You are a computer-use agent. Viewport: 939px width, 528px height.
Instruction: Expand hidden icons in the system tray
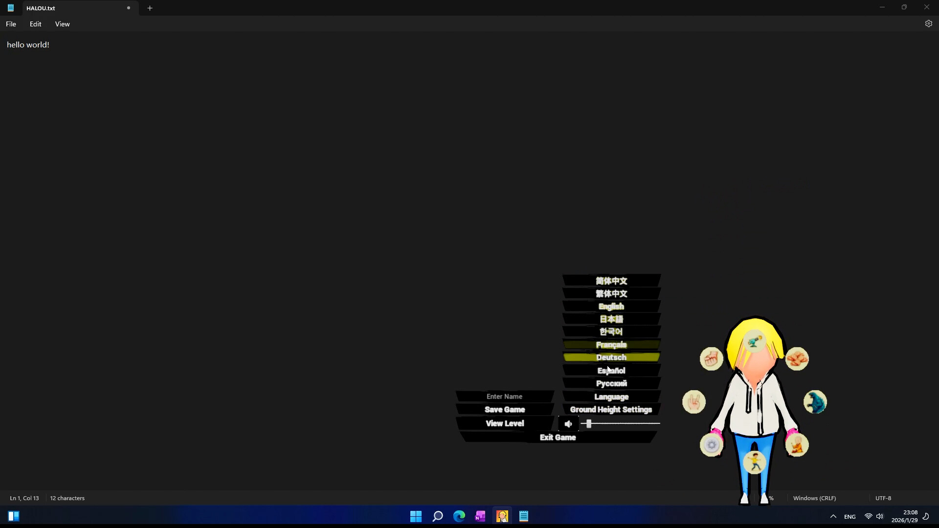click(833, 516)
